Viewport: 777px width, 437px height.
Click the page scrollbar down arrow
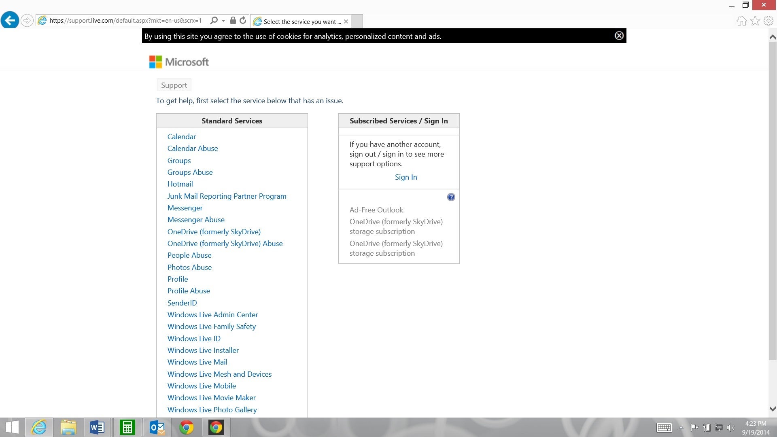tap(773, 409)
